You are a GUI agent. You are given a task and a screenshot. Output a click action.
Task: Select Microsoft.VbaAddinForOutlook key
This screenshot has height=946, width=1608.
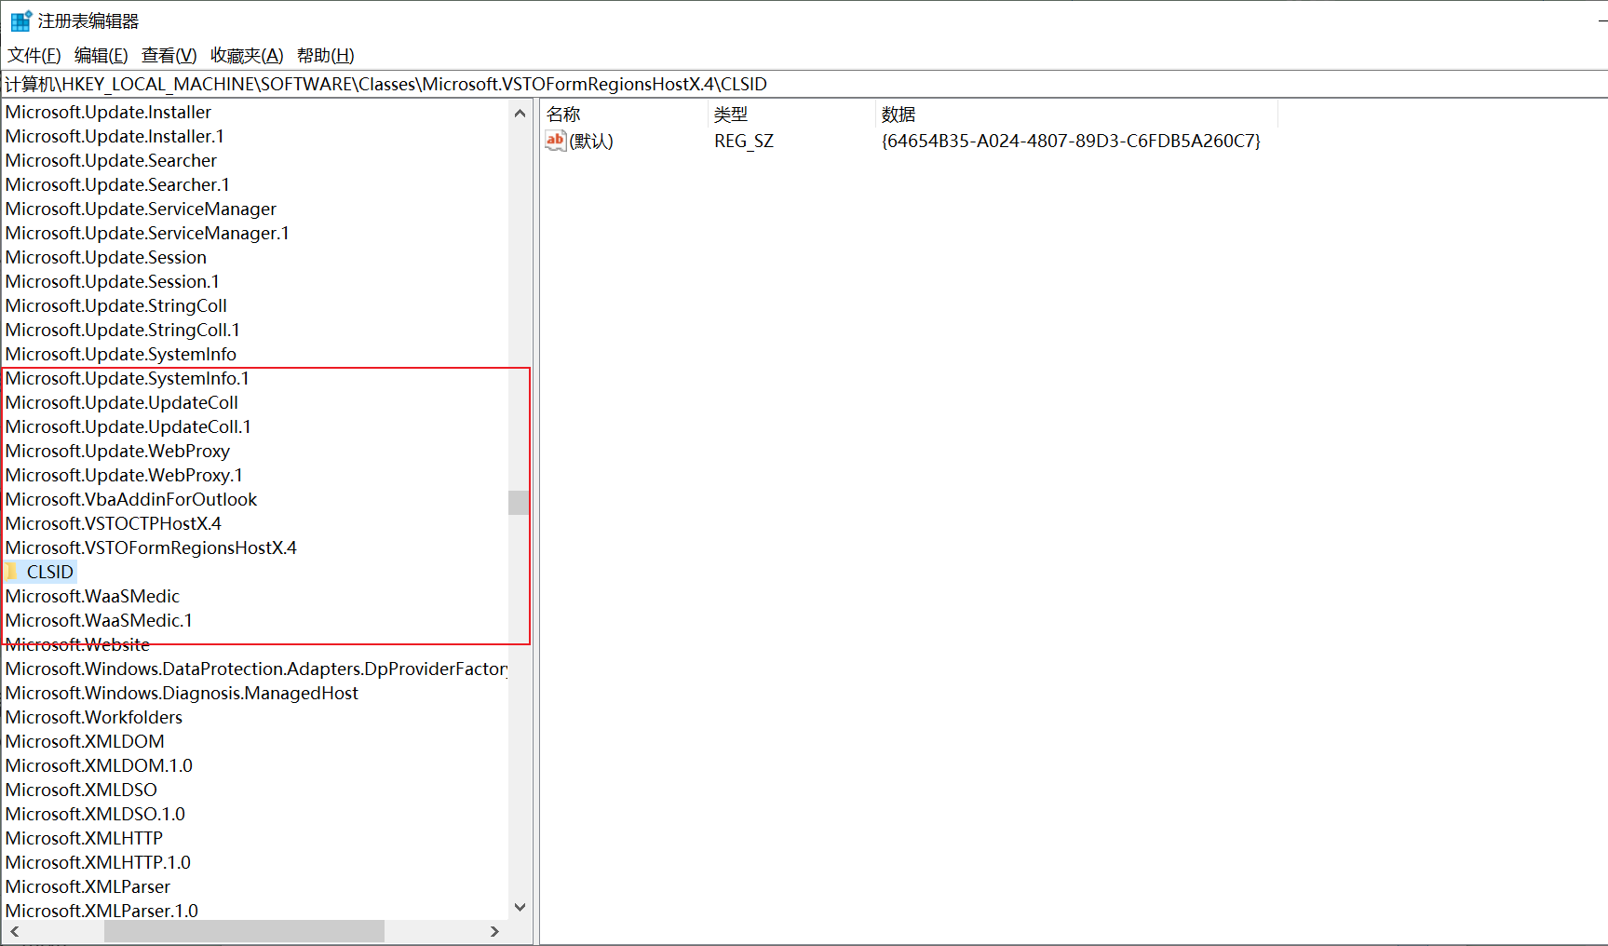[131, 499]
